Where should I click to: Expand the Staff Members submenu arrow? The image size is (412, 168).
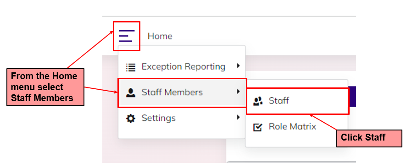point(238,92)
